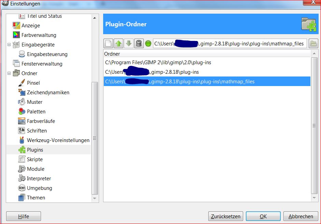Open Eingabesteuerung settings
This screenshot has width=321, height=224.
pyautogui.click(x=47, y=54)
